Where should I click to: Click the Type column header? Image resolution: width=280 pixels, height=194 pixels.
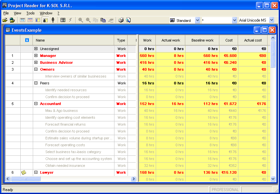(121, 40)
